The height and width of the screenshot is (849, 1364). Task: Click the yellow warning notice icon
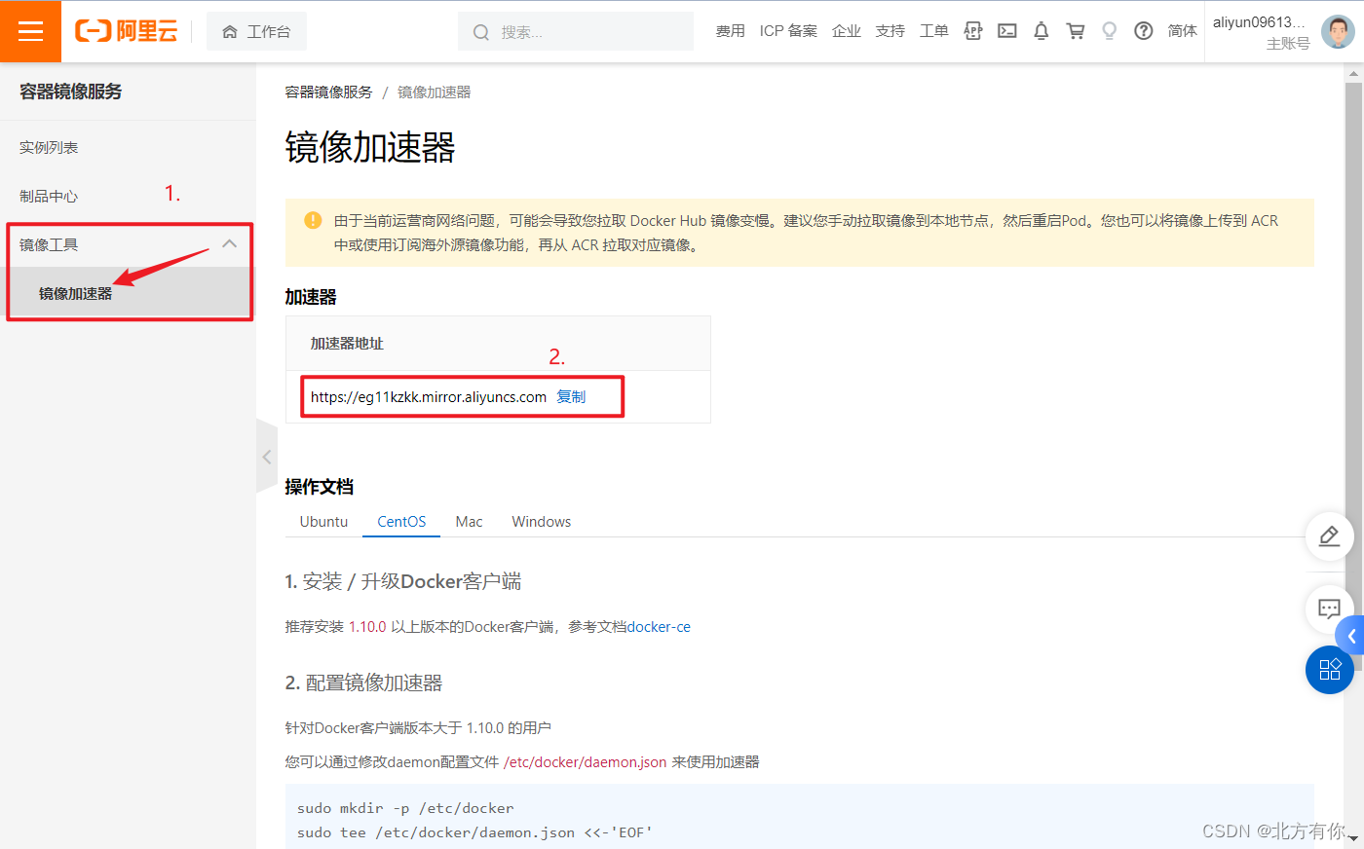313,220
